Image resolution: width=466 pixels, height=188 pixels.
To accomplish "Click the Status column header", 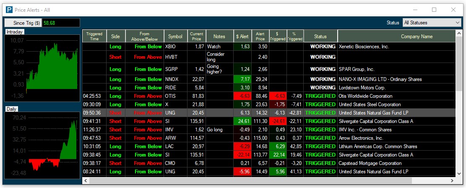I will [x=320, y=37].
